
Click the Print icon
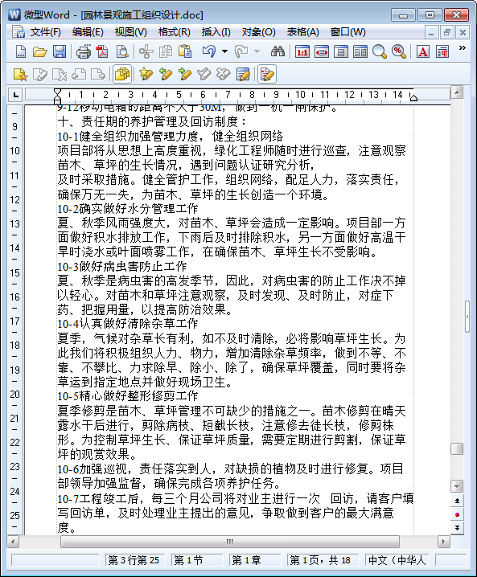coord(84,52)
